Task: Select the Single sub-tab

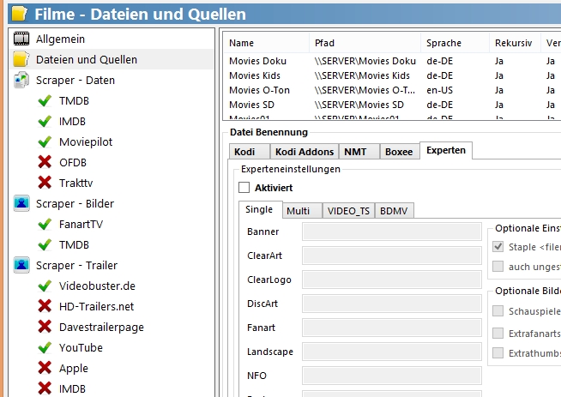Action: click(260, 209)
